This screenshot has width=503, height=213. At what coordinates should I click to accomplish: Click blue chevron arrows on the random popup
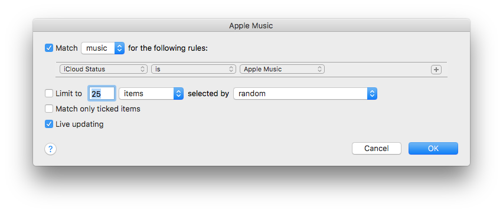tap(372, 94)
